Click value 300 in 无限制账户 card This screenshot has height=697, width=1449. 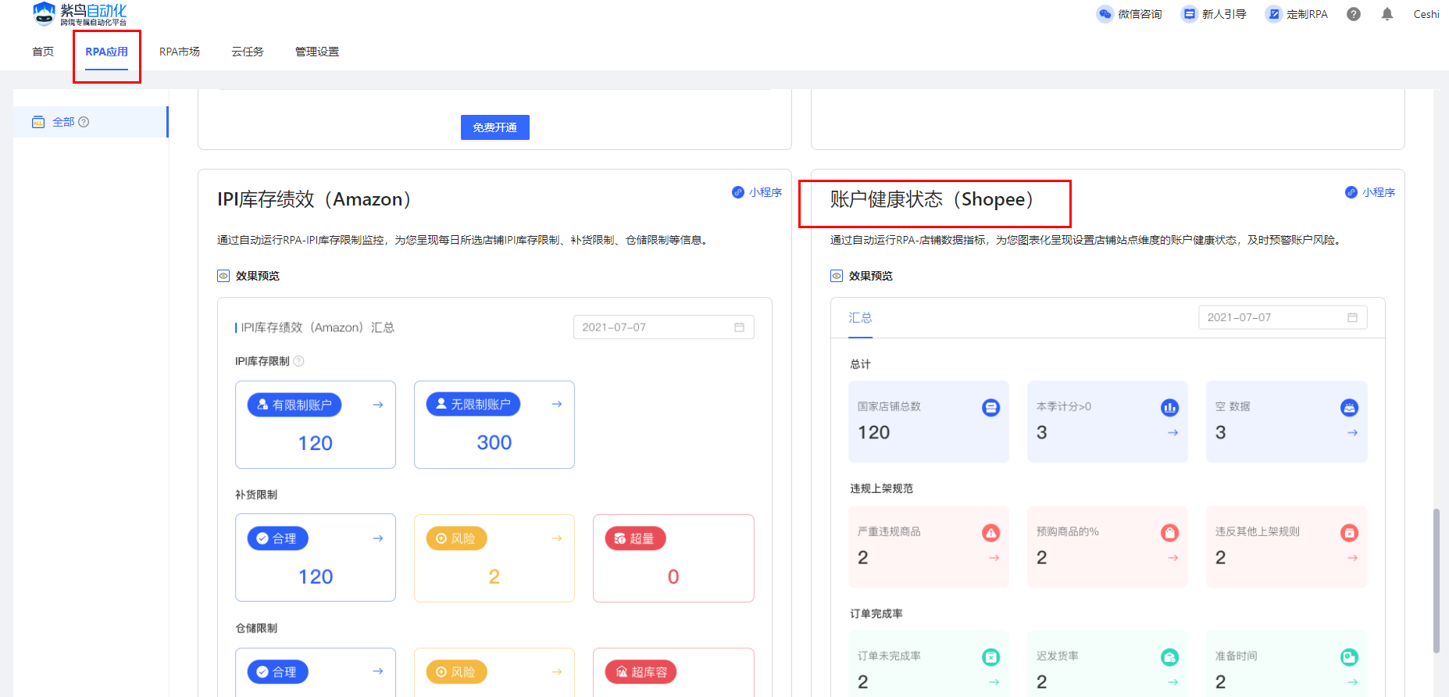click(494, 443)
